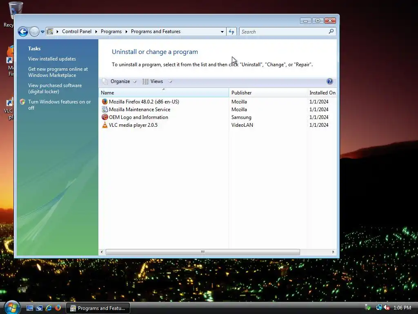
Task: Expand the arrow after Programs breadcrumb
Action: 127,31
